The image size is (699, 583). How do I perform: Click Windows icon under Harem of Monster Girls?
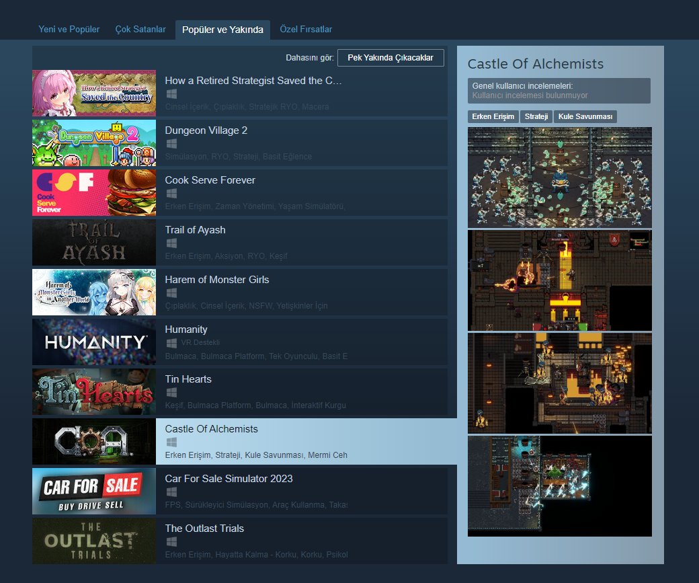[171, 293]
